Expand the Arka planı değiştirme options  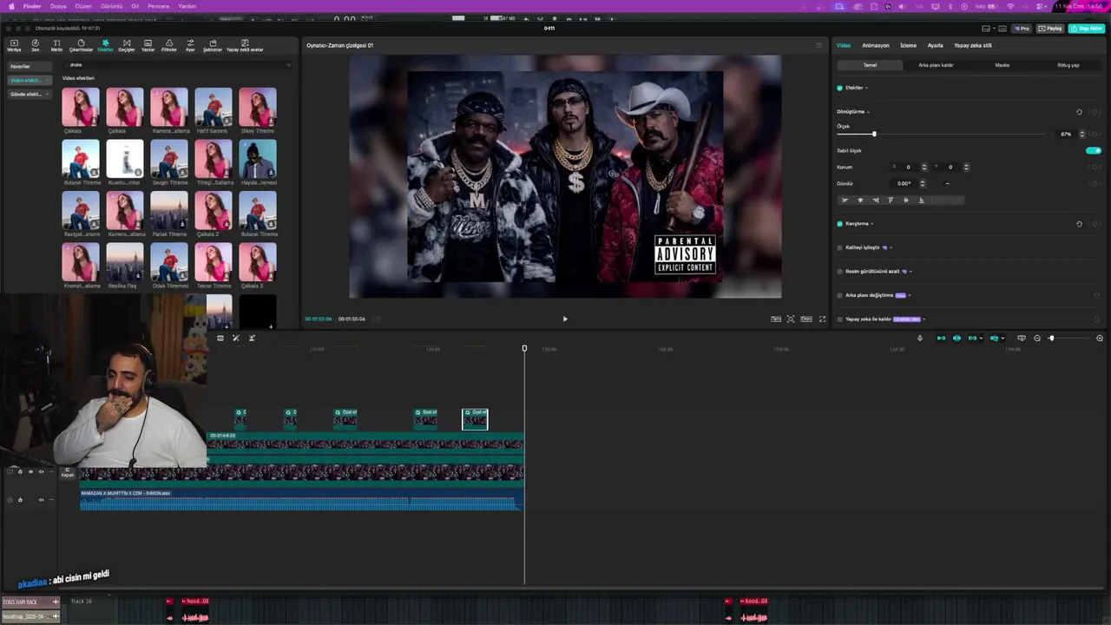[x=909, y=295]
